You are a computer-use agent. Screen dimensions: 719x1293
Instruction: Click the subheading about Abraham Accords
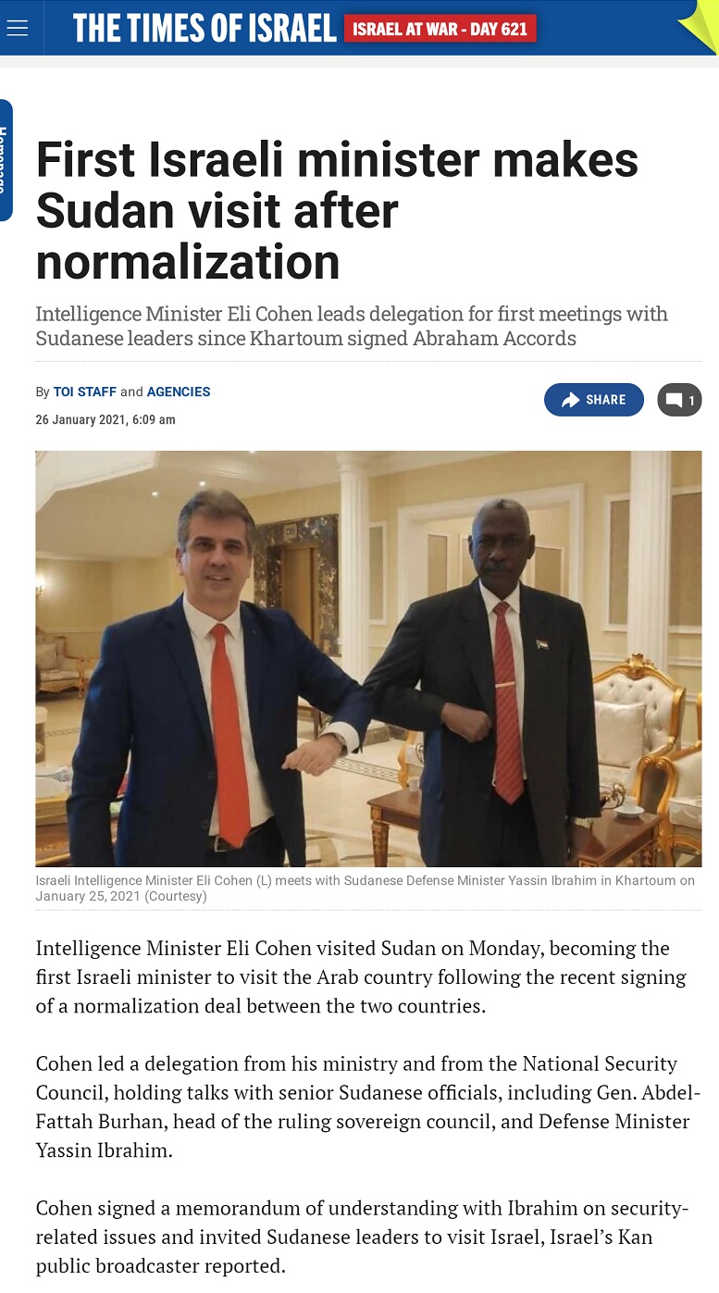352,326
